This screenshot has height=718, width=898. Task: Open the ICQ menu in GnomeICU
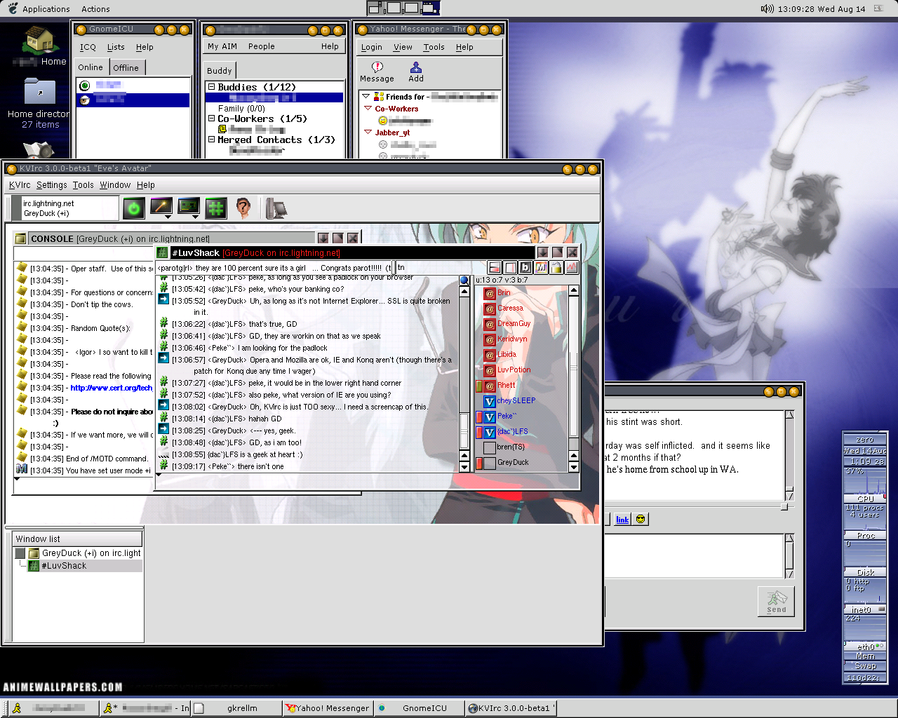click(x=88, y=47)
